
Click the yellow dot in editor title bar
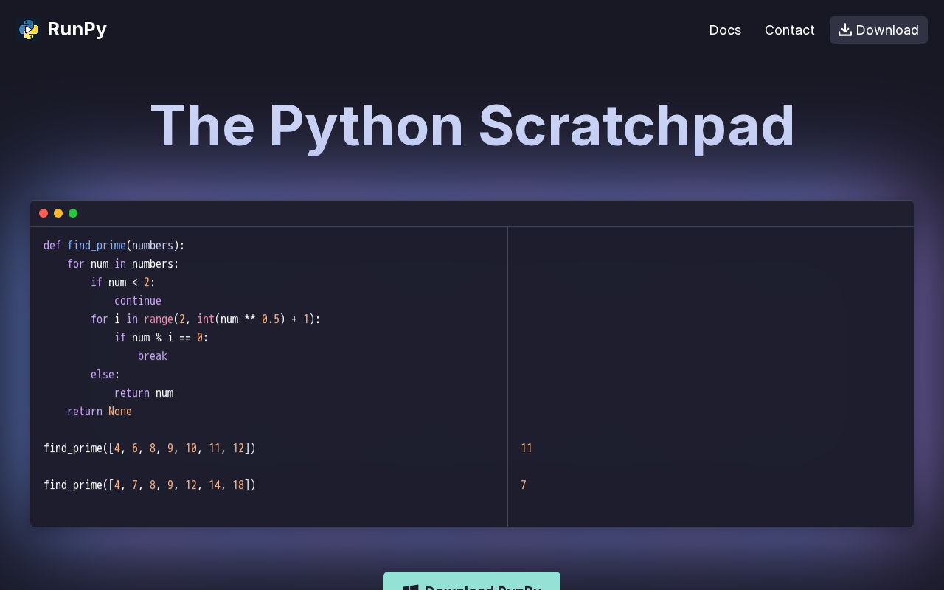click(58, 213)
